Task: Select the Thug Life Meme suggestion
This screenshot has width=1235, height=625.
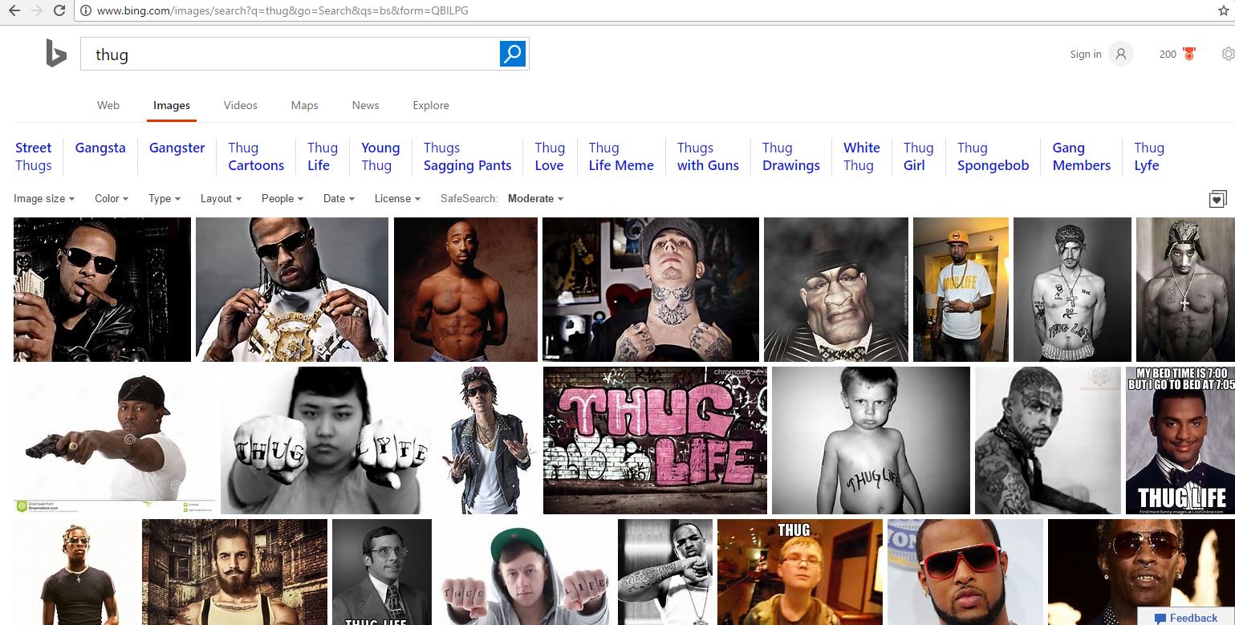Action: (620, 156)
